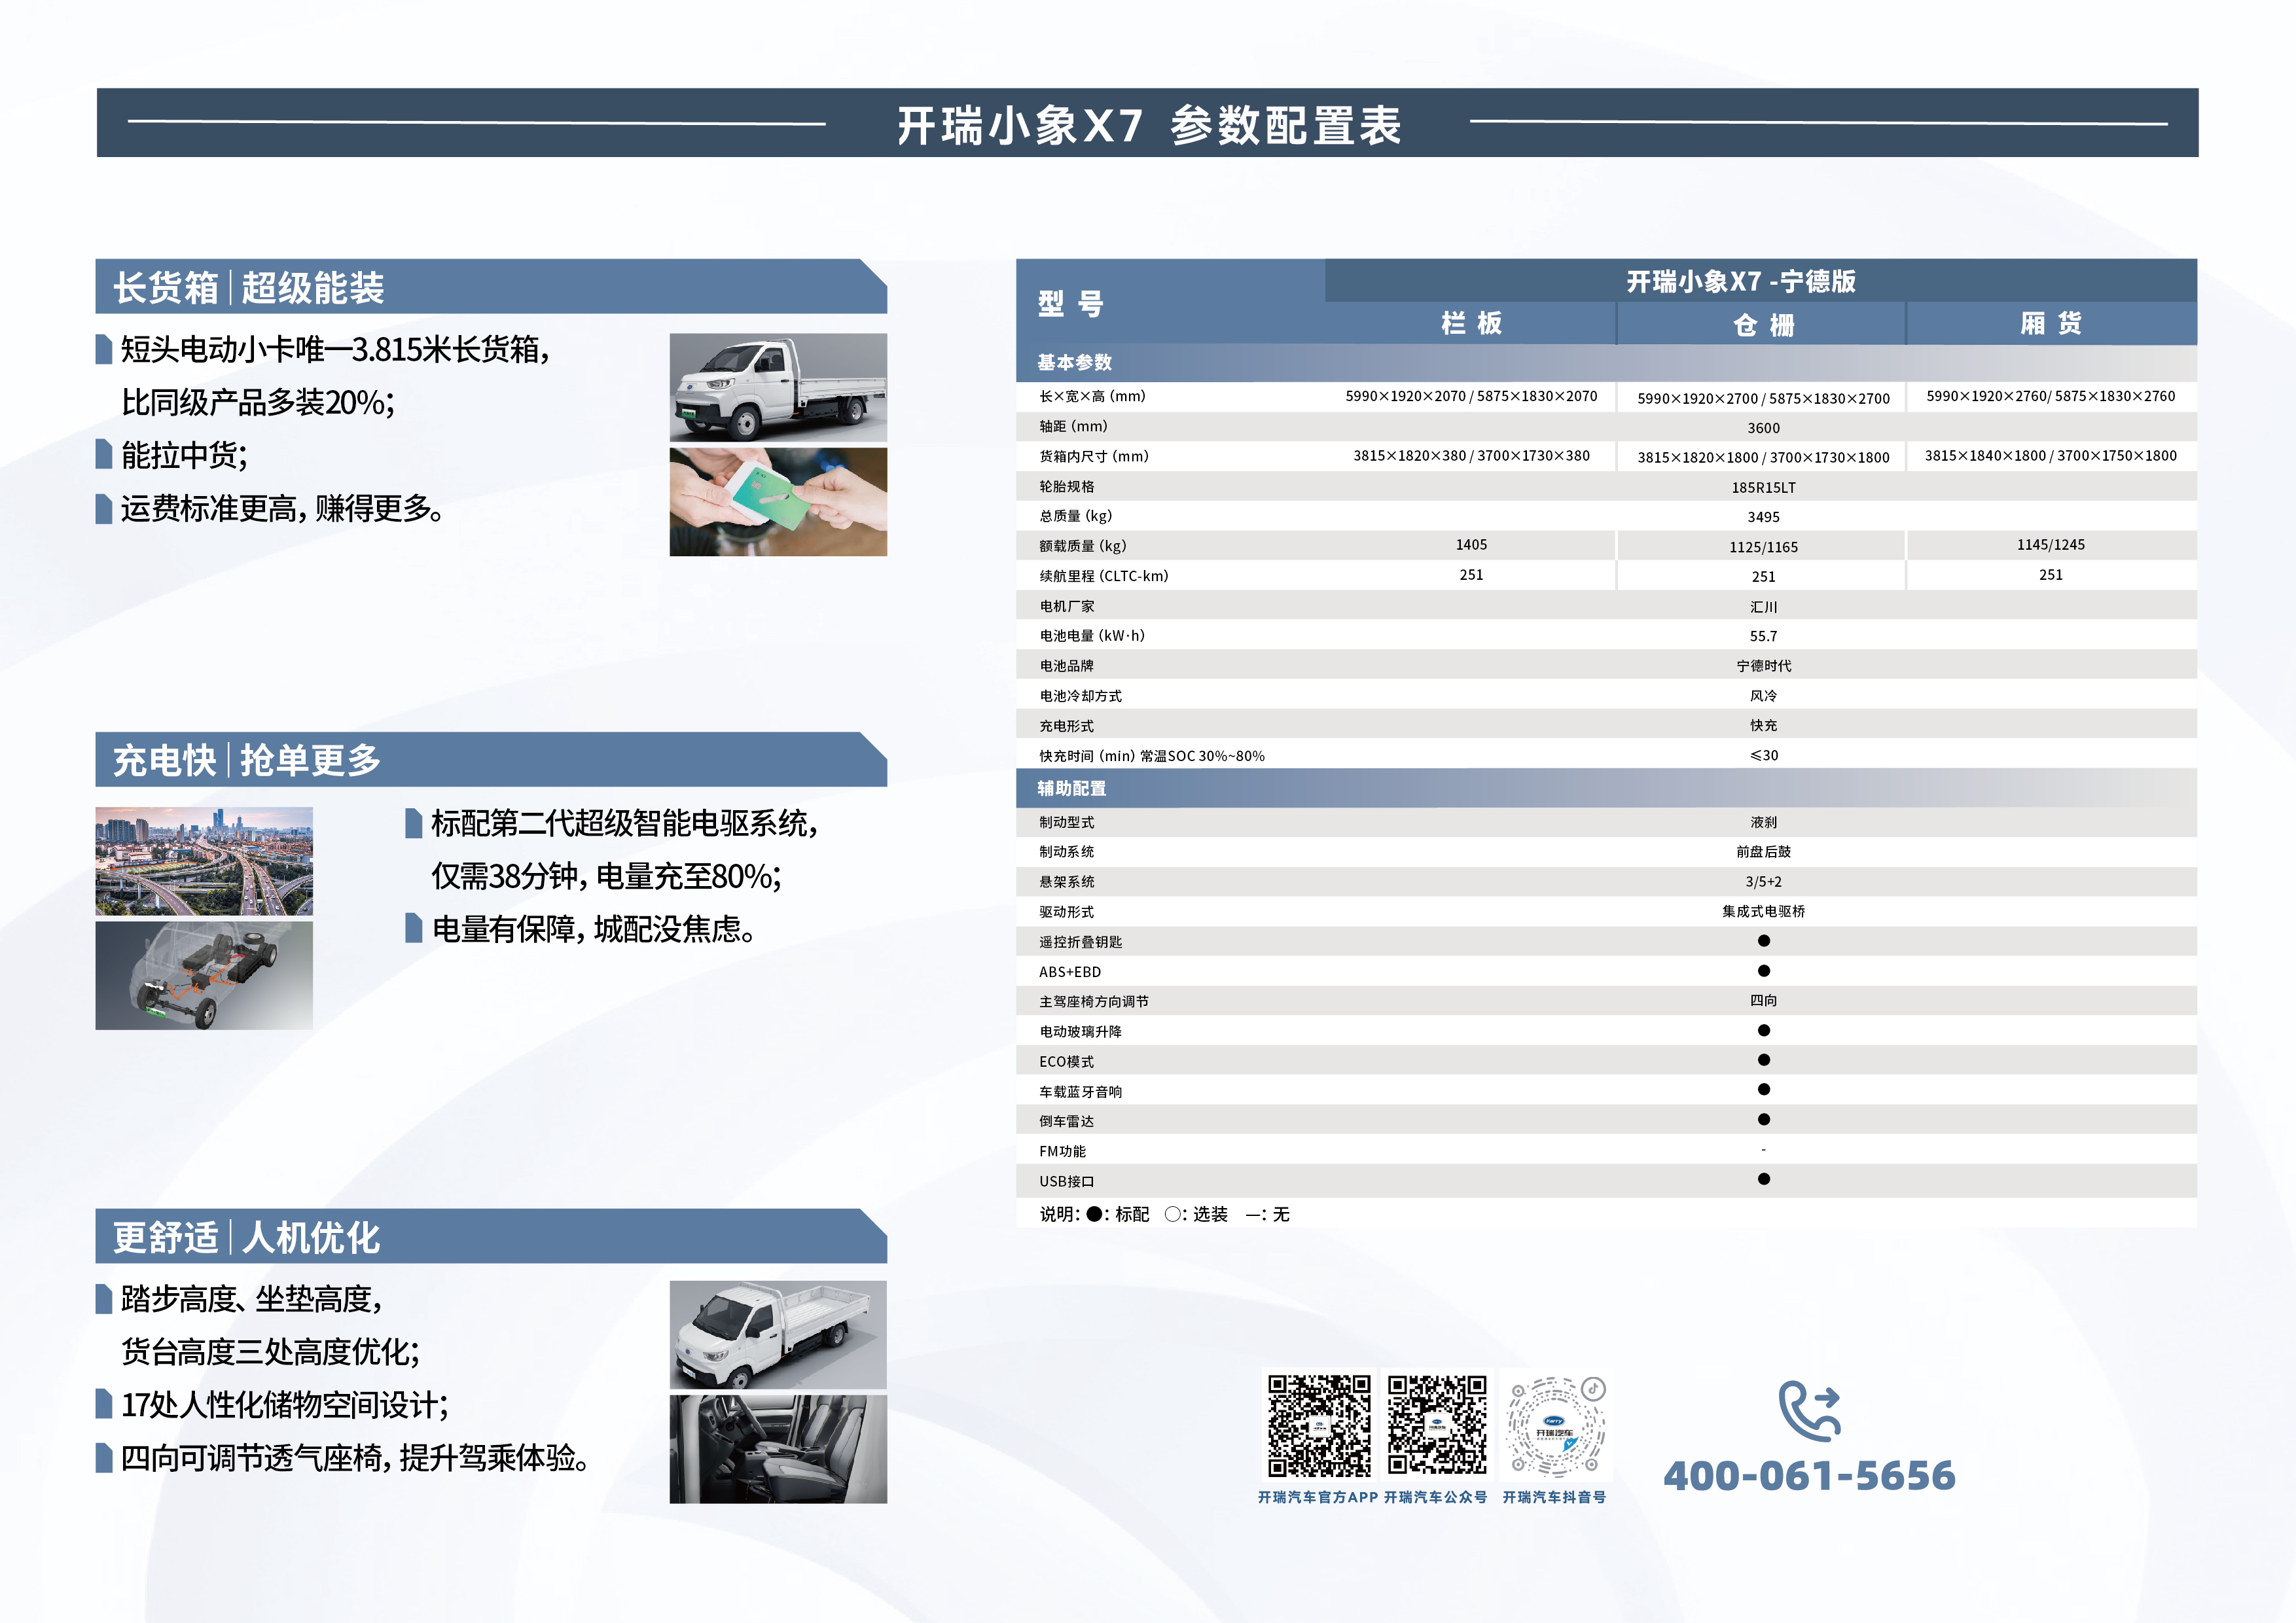Screen dimensions: 2296x1623
Task: Open the cabin seat interior photo
Action: pos(778,1449)
